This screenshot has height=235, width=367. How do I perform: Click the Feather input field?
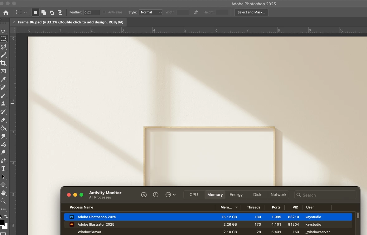91,12
